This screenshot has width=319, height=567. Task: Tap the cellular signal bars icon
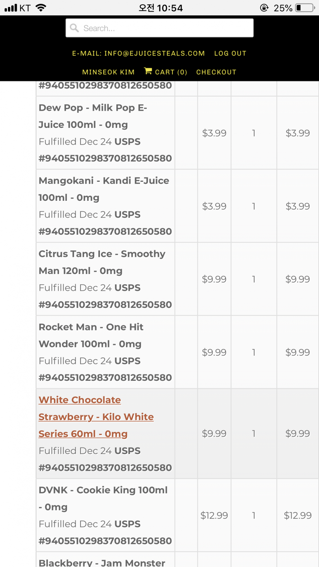(11, 8)
